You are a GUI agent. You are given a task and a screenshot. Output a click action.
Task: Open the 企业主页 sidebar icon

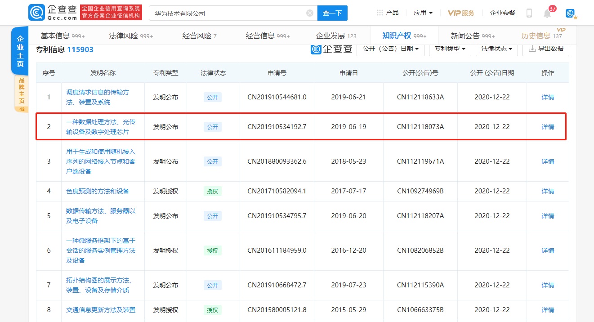(x=20, y=50)
